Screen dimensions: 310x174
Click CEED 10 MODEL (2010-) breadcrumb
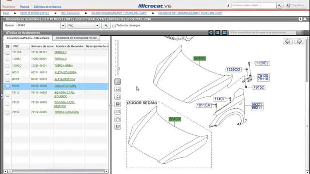pyautogui.click(x=34, y=13)
